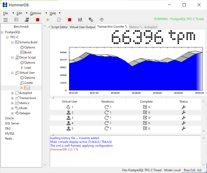The width and height of the screenshot is (207, 173).
Task: Click wrench status icon for user 3
Action: pos(183,118)
